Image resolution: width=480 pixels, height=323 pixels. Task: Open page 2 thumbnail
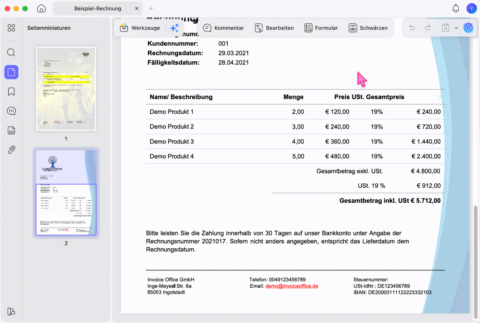[x=66, y=193]
